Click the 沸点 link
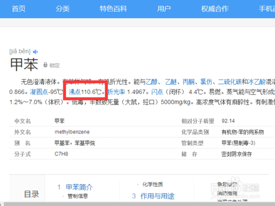Image resolution: width=275 pixels, height=206 pixels. point(75,92)
